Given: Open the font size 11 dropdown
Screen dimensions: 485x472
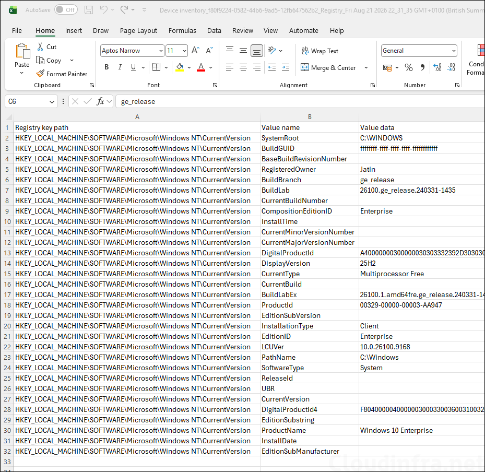Looking at the screenshot, I should pyautogui.click(x=184, y=51).
